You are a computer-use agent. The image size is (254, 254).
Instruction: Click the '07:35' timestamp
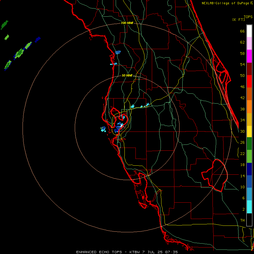(x=172, y=252)
